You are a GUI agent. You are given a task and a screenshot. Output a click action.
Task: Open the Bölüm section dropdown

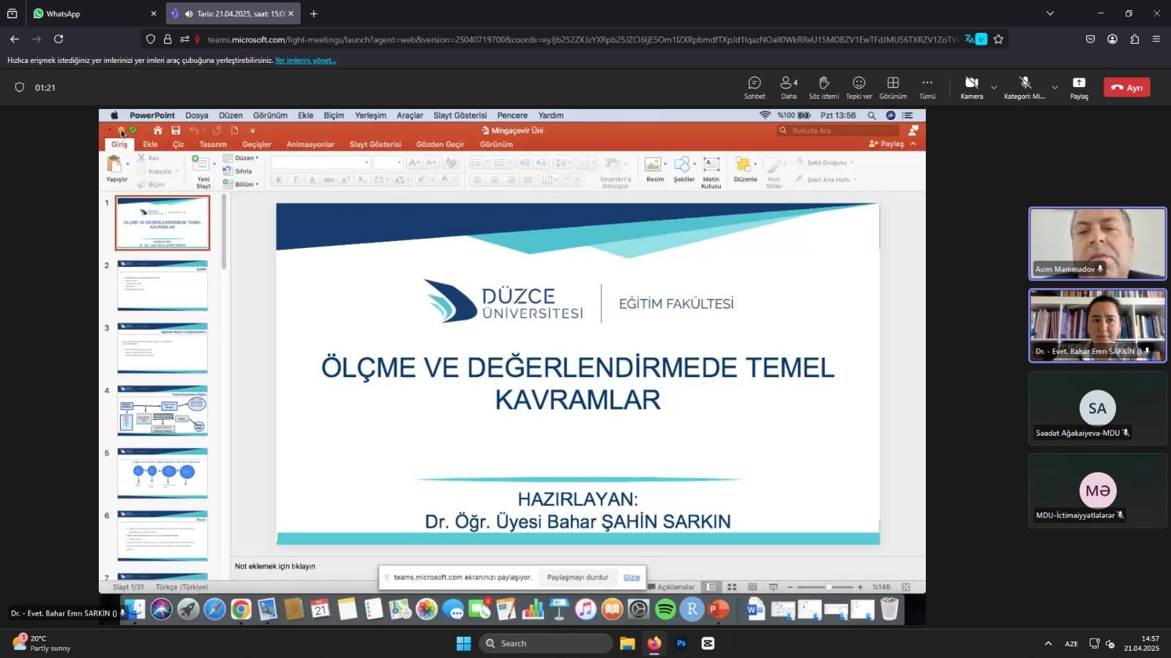click(241, 184)
